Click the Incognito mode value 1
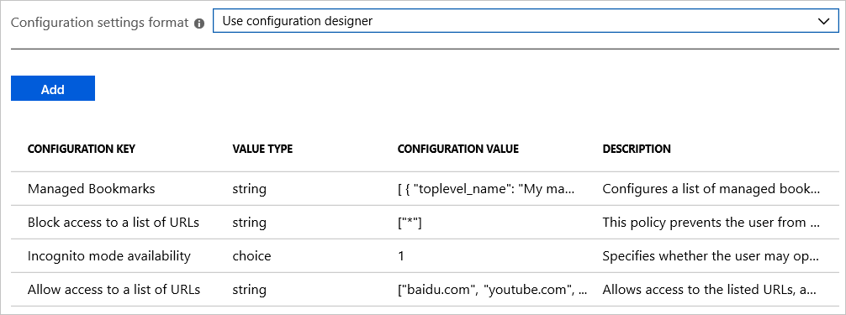Image resolution: width=846 pixels, height=315 pixels. [401, 255]
